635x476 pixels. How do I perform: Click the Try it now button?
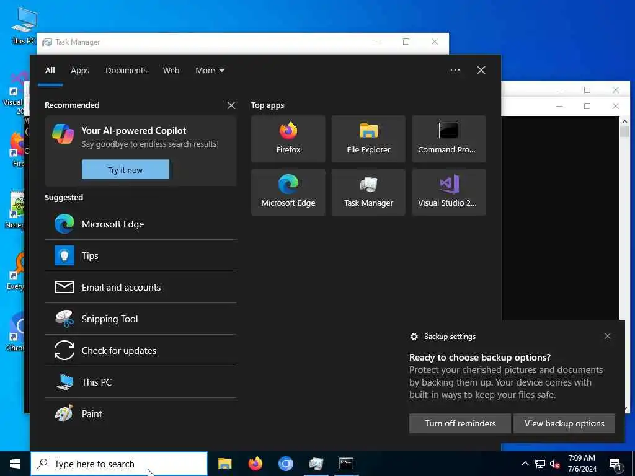pos(125,170)
